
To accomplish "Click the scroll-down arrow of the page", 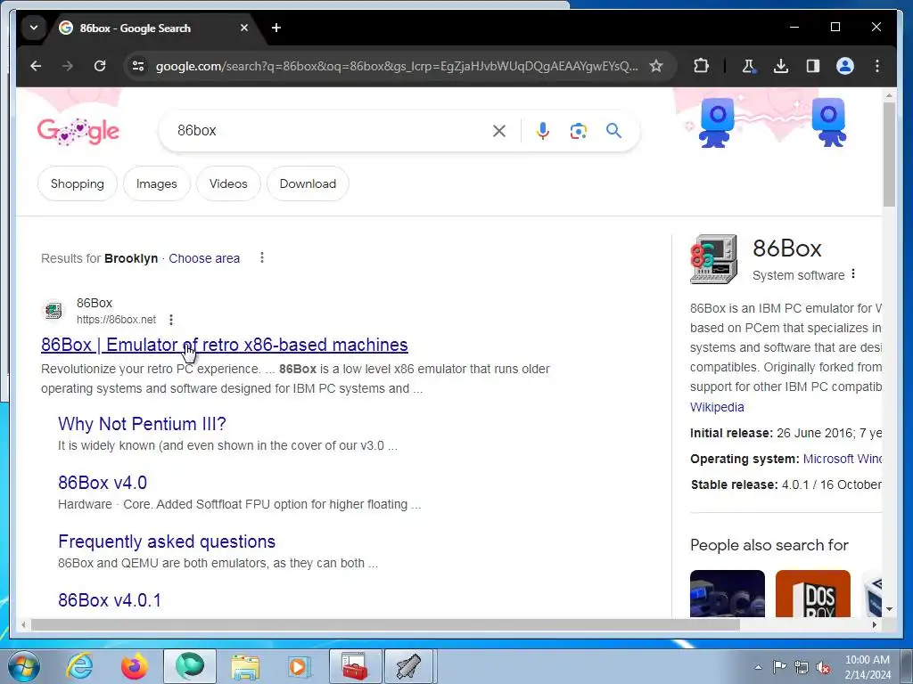I will coord(889,609).
